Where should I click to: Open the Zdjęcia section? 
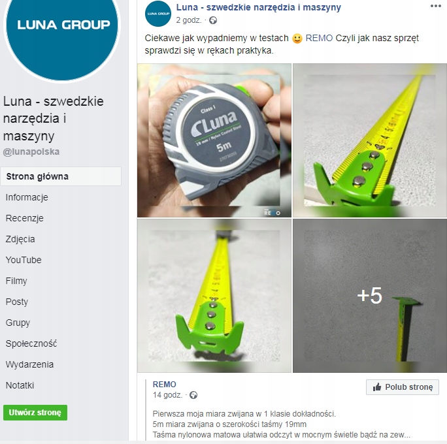tap(20, 239)
